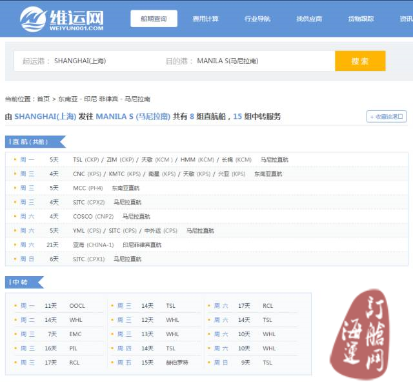The height and width of the screenshot is (382, 413).
Task: Open the 货物跟踪 menu item
Action: click(361, 19)
